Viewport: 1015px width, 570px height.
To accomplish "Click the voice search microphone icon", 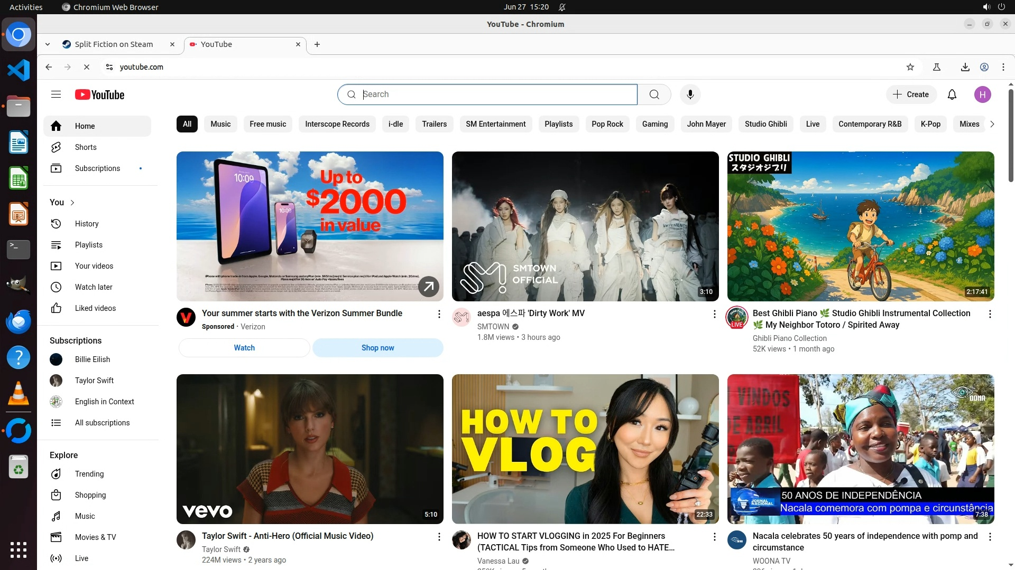I will pos(690,94).
